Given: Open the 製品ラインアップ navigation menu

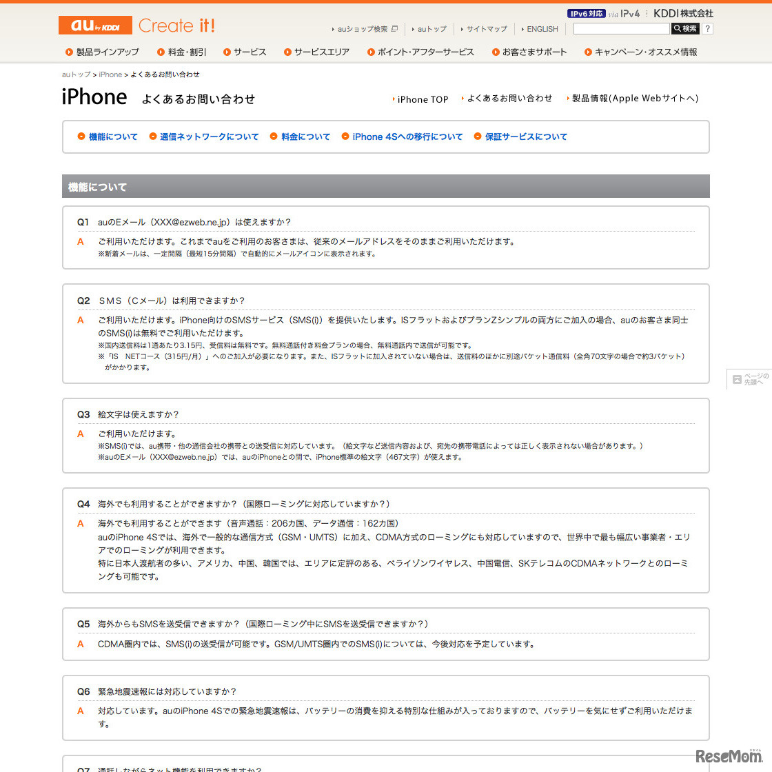Looking at the screenshot, I should (107, 52).
